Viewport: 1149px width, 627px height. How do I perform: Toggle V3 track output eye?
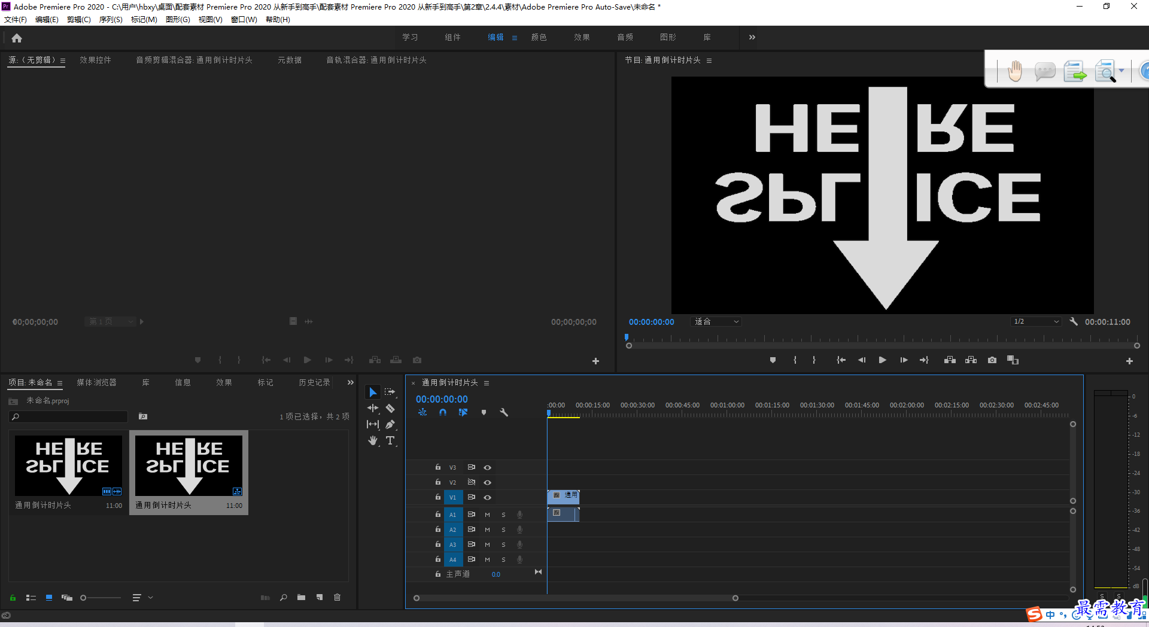pos(487,468)
